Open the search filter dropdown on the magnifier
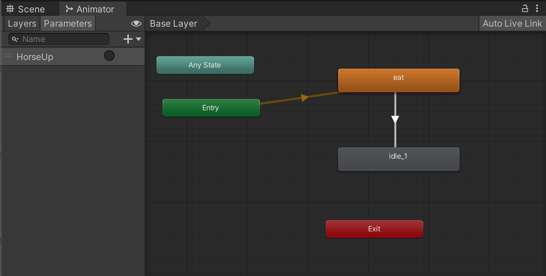This screenshot has height=276, width=546. point(17,39)
